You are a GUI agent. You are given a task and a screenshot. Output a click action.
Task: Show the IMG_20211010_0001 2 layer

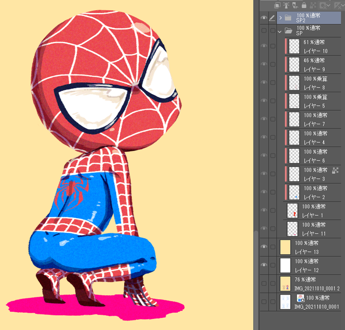264,284
